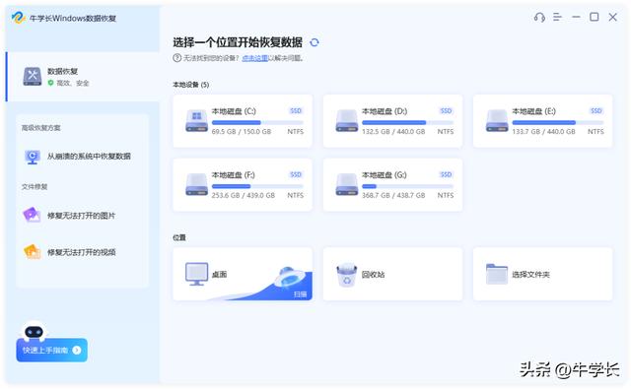Image resolution: width=631 pixels, height=389 pixels.
Task: Open the 快速上手指南 guide button
Action: click(x=51, y=350)
